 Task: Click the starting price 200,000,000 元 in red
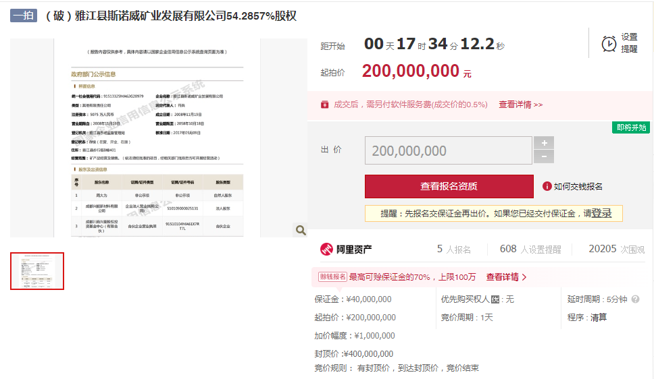click(x=417, y=71)
